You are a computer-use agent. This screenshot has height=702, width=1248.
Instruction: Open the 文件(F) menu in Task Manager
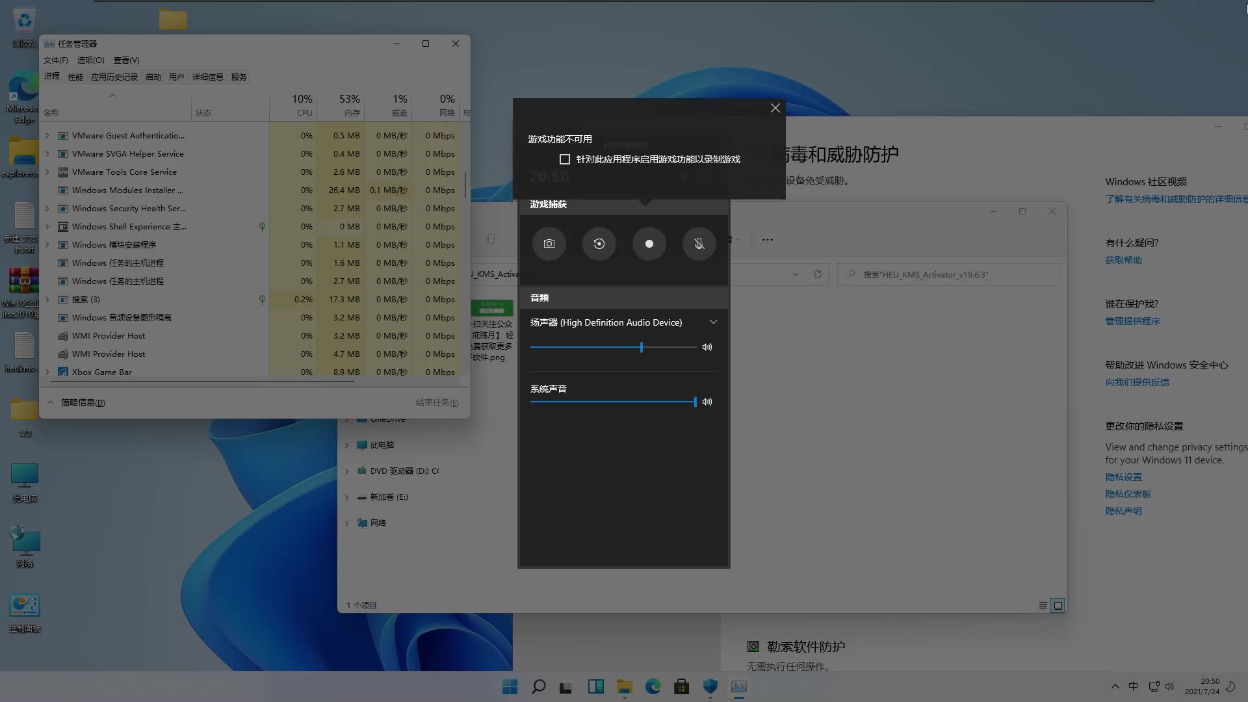56,60
